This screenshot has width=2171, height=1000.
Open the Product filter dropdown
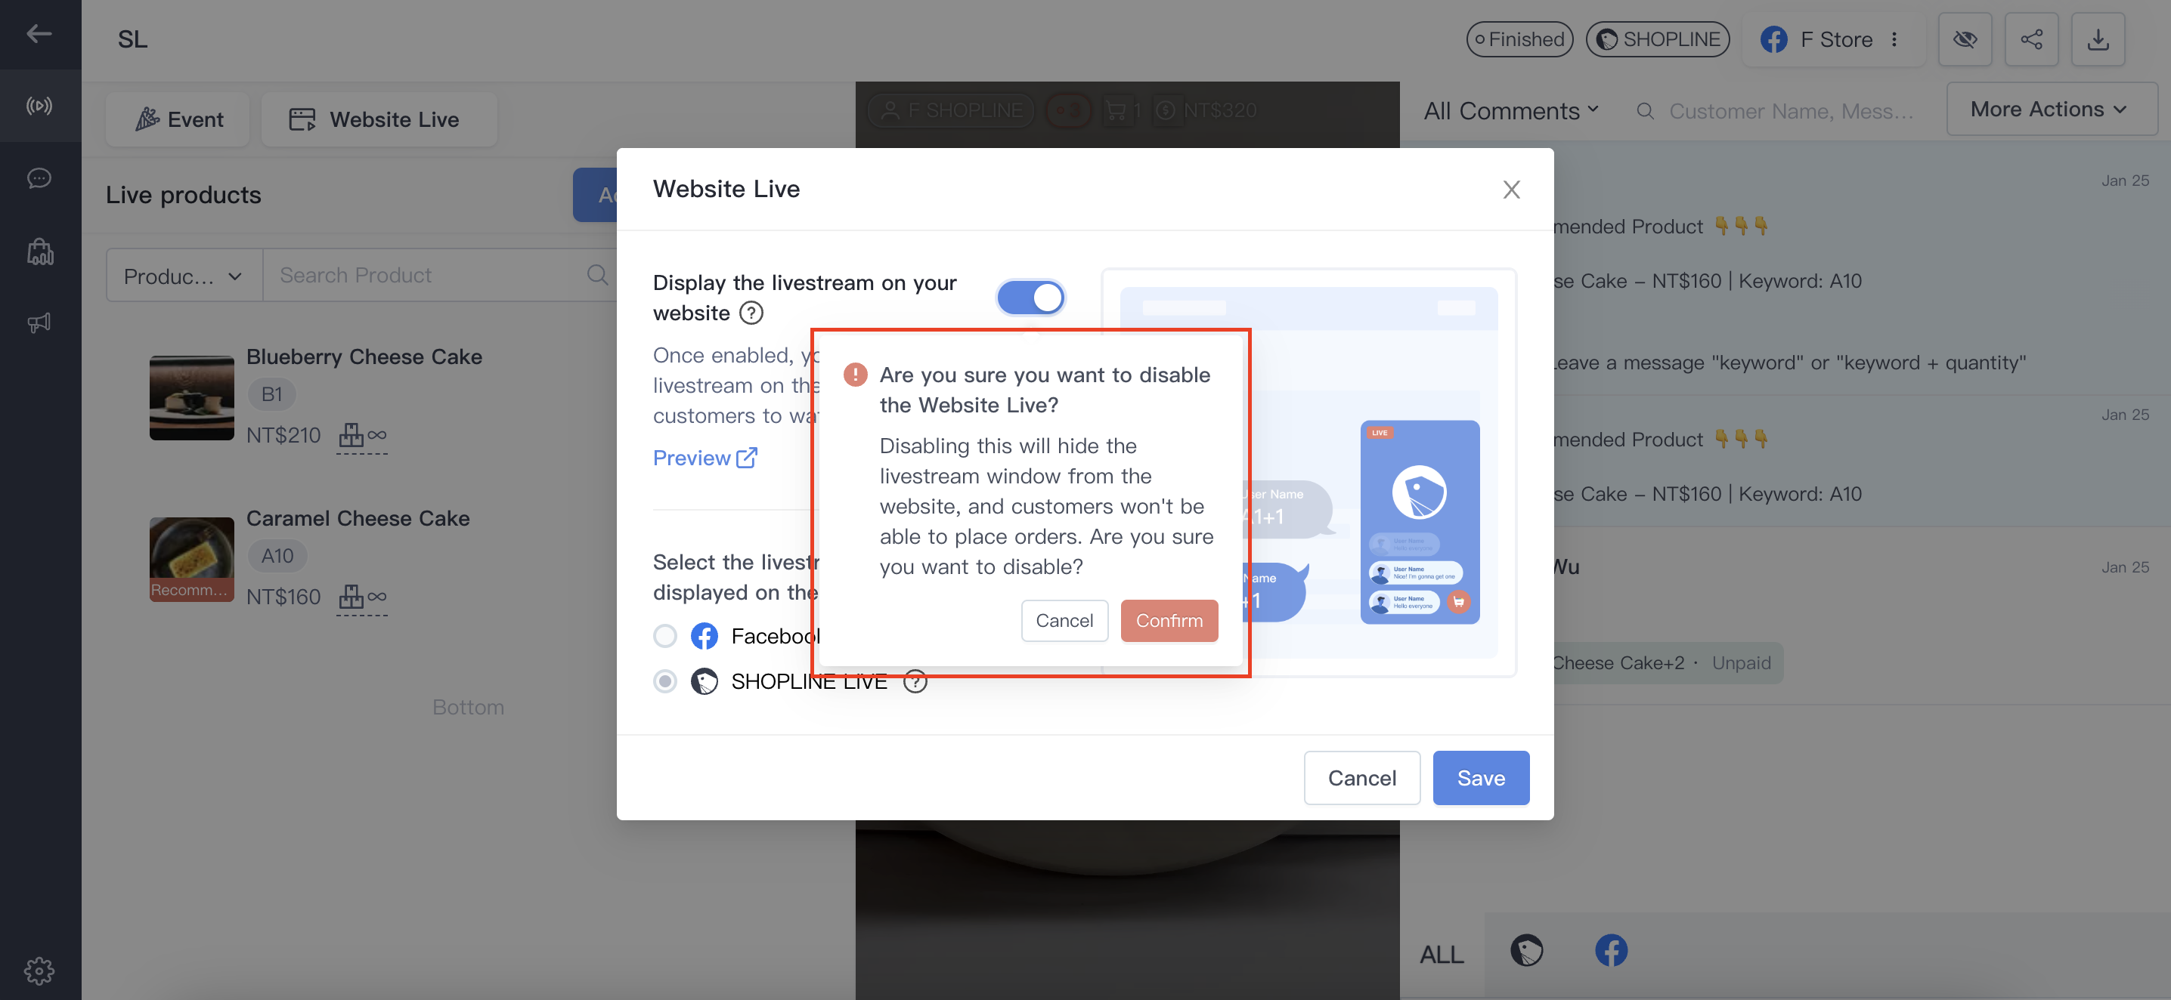point(184,275)
